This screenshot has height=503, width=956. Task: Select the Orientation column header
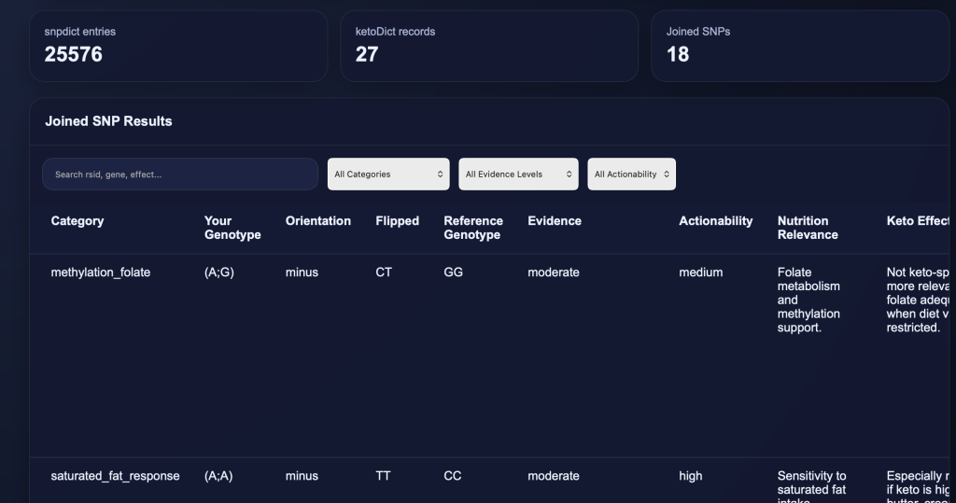coord(318,221)
